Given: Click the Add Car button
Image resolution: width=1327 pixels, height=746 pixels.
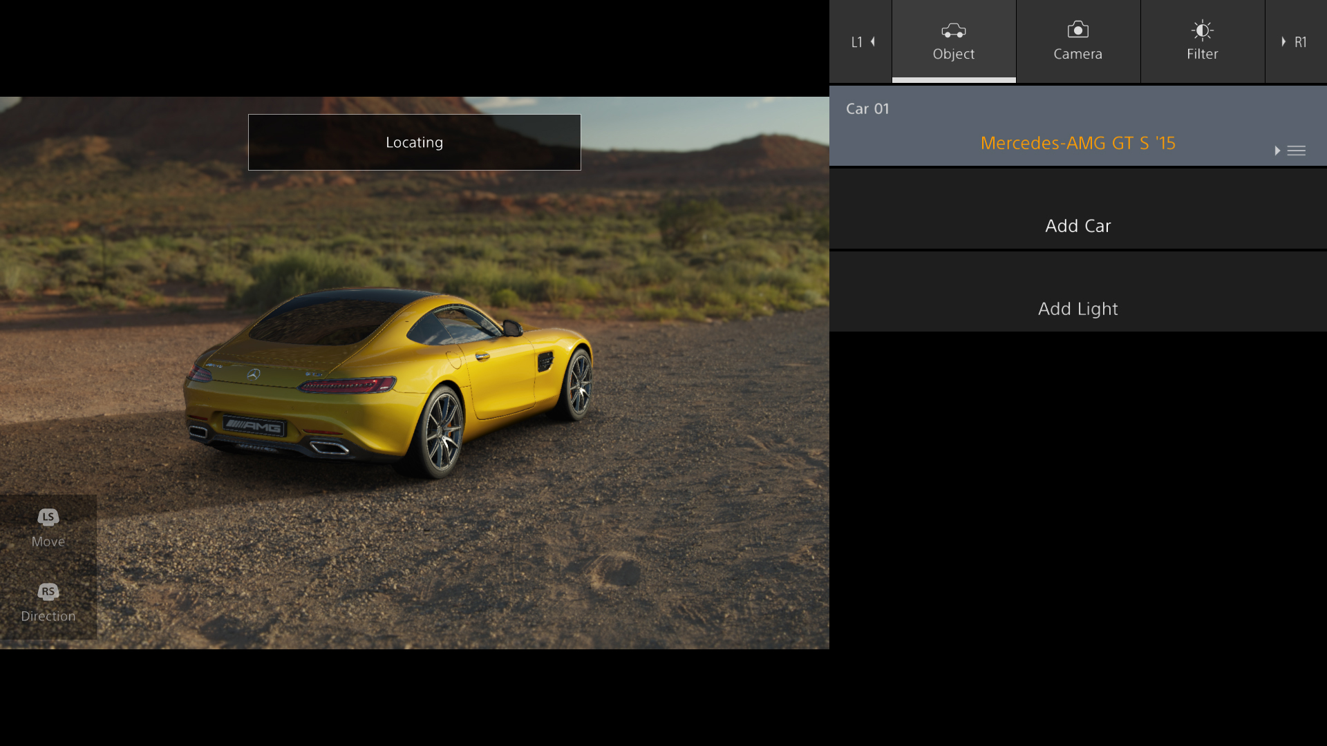Looking at the screenshot, I should (1077, 225).
